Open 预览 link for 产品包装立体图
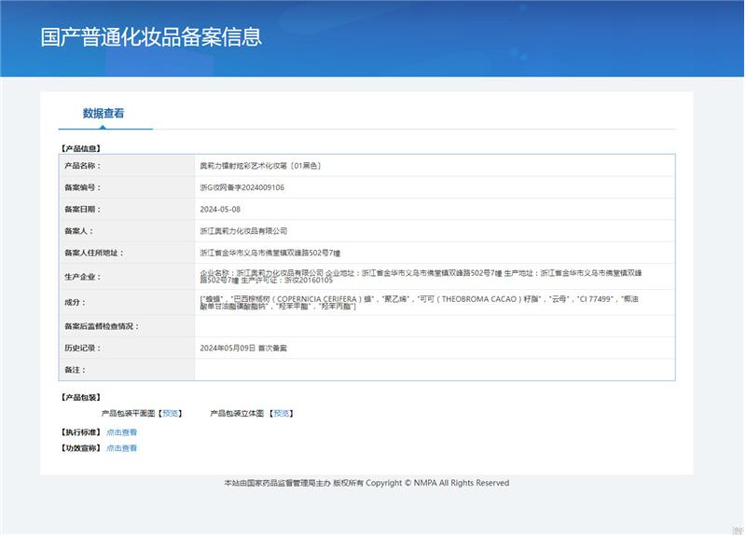 click(x=282, y=413)
